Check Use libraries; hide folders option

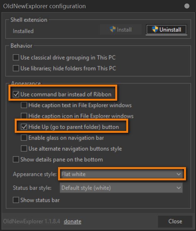[x=16, y=68]
